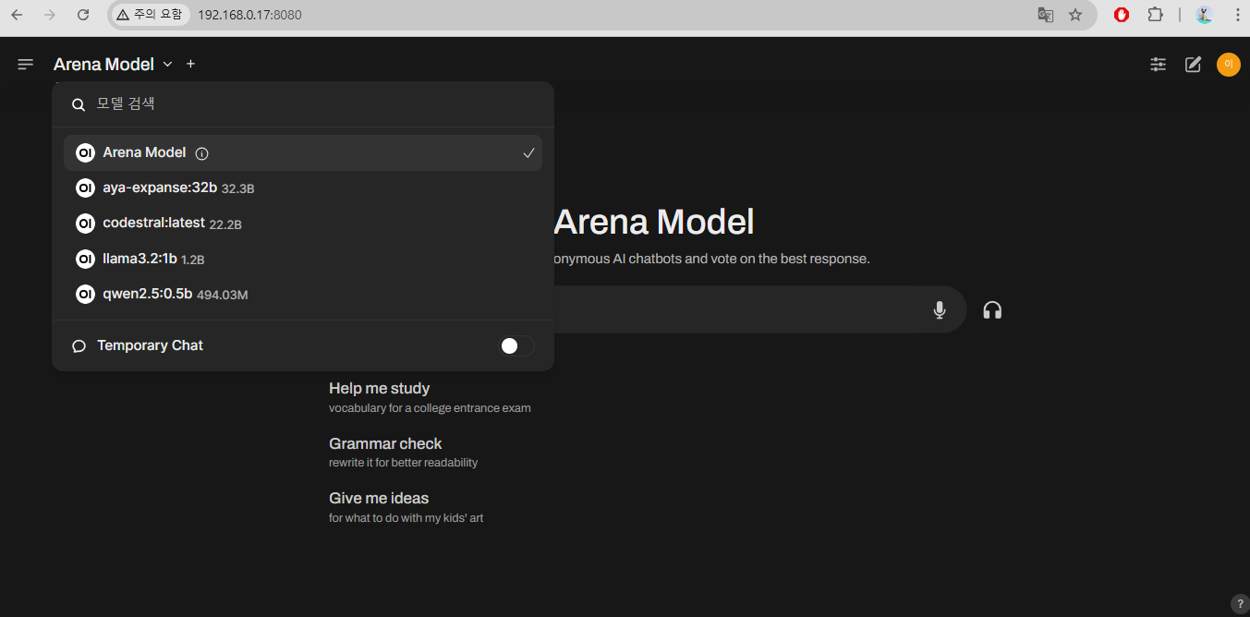Open the orange user avatar menu
The image size is (1250, 617).
[x=1228, y=64]
